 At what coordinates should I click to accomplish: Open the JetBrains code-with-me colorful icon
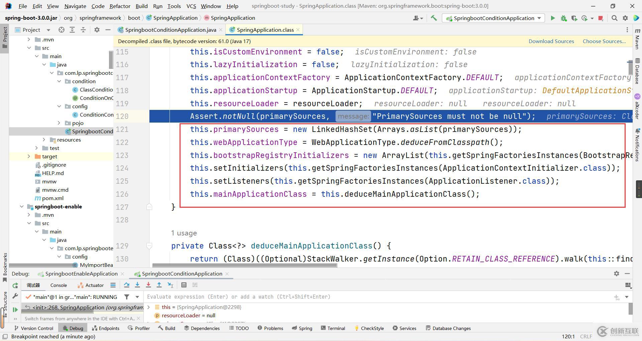pos(636,18)
